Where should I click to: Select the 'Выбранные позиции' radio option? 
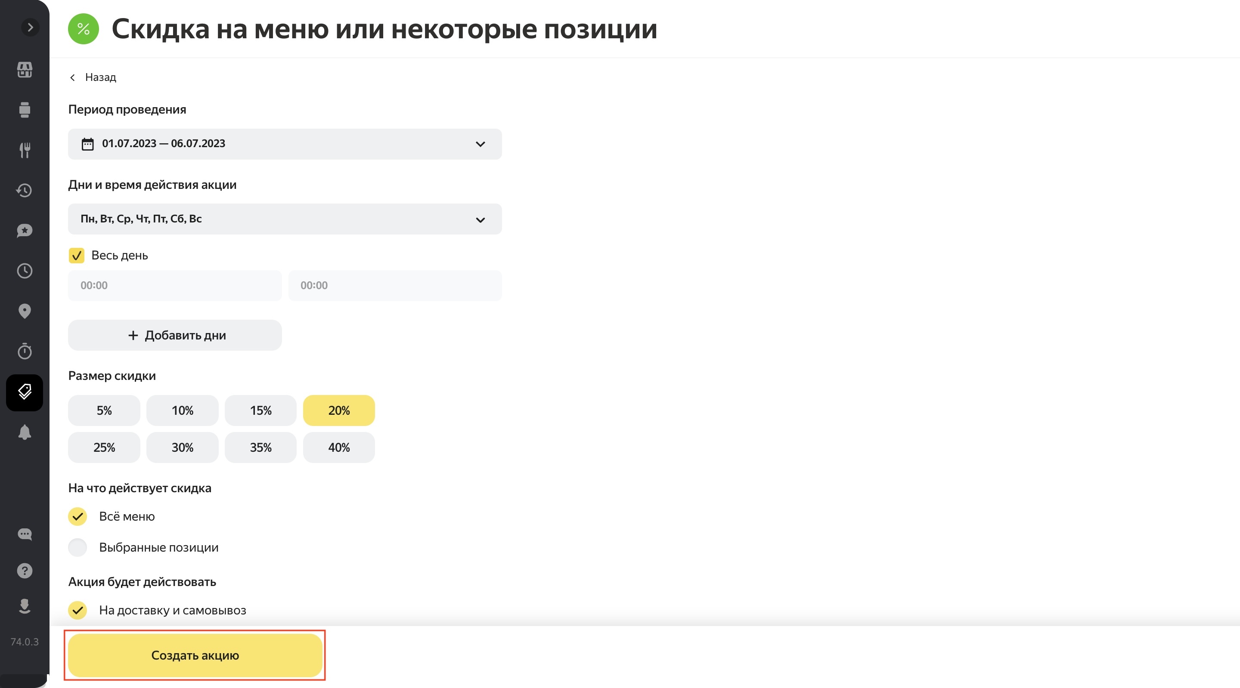(x=77, y=547)
